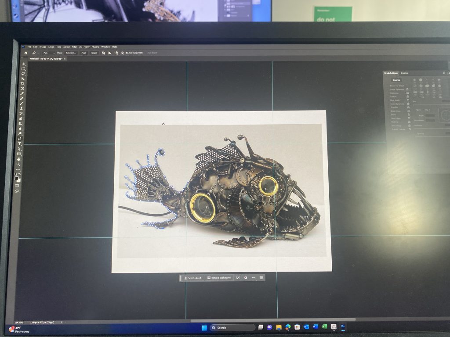This screenshot has width=450, height=337.
Task: Go to the Photoshop Home screen
Action: [x=26, y=53]
